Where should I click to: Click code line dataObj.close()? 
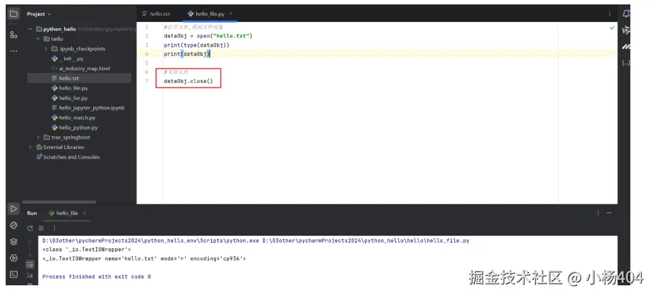pos(188,81)
